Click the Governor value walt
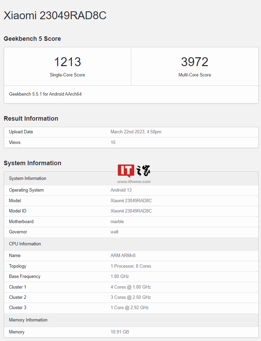This screenshot has width=261, height=341. (114, 232)
